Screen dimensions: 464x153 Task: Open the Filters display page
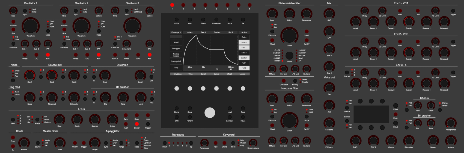coord(203,20)
